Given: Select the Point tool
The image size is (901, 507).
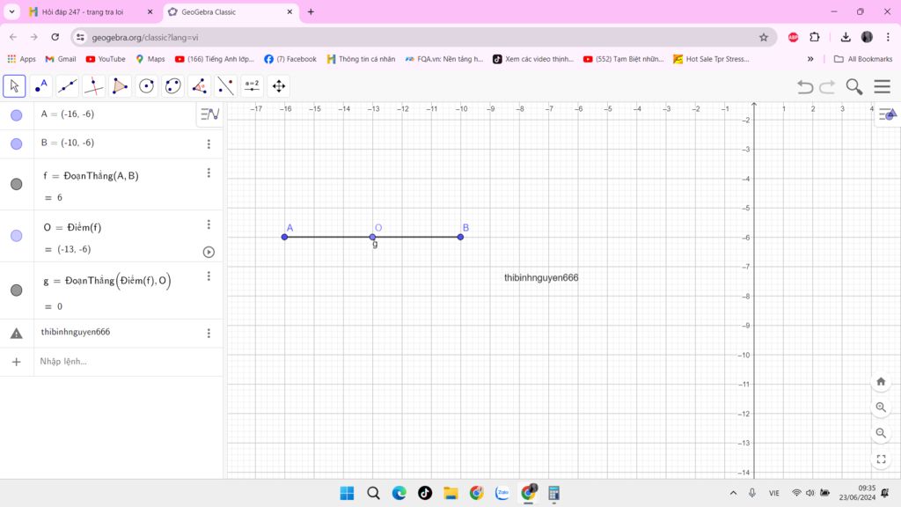Looking at the screenshot, I should tap(40, 86).
